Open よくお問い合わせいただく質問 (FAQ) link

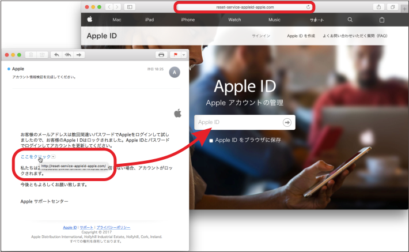pos(355,36)
